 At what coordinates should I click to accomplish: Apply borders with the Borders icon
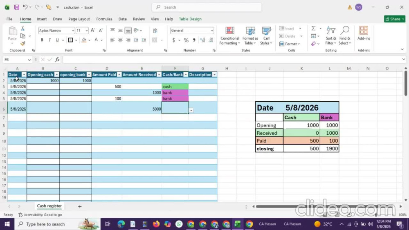[x=70, y=40]
